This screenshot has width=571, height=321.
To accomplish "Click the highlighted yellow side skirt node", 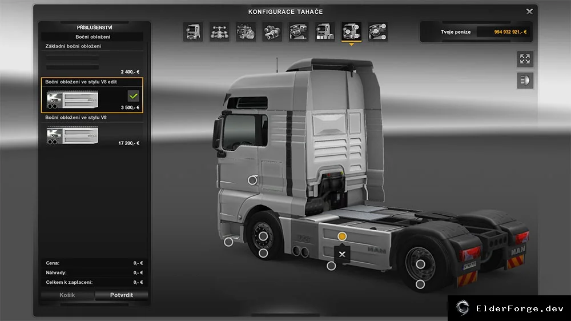I will click(341, 236).
